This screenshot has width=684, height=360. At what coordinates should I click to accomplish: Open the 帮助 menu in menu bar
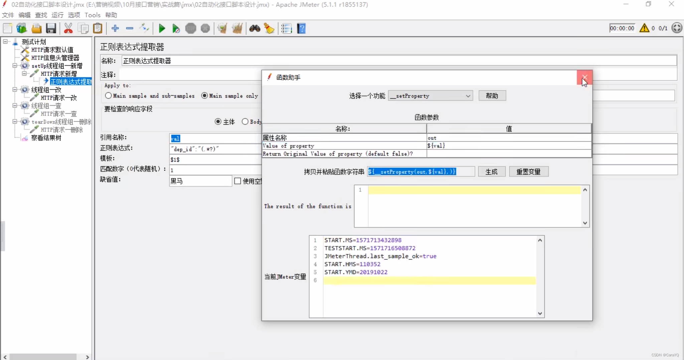click(111, 15)
